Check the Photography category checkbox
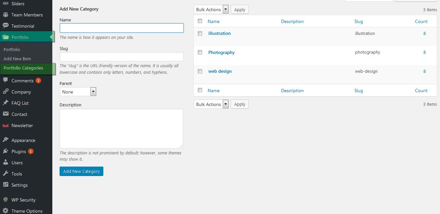440x214 pixels. (200, 52)
